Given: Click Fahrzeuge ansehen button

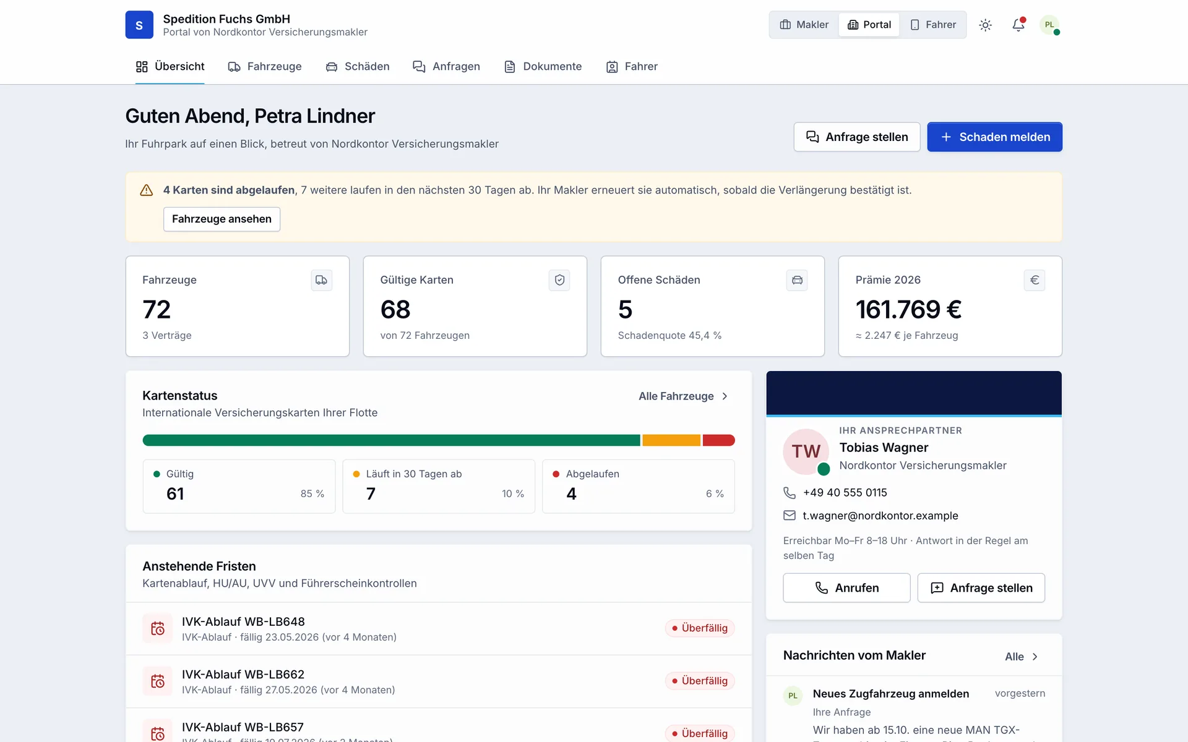Looking at the screenshot, I should pos(222,219).
